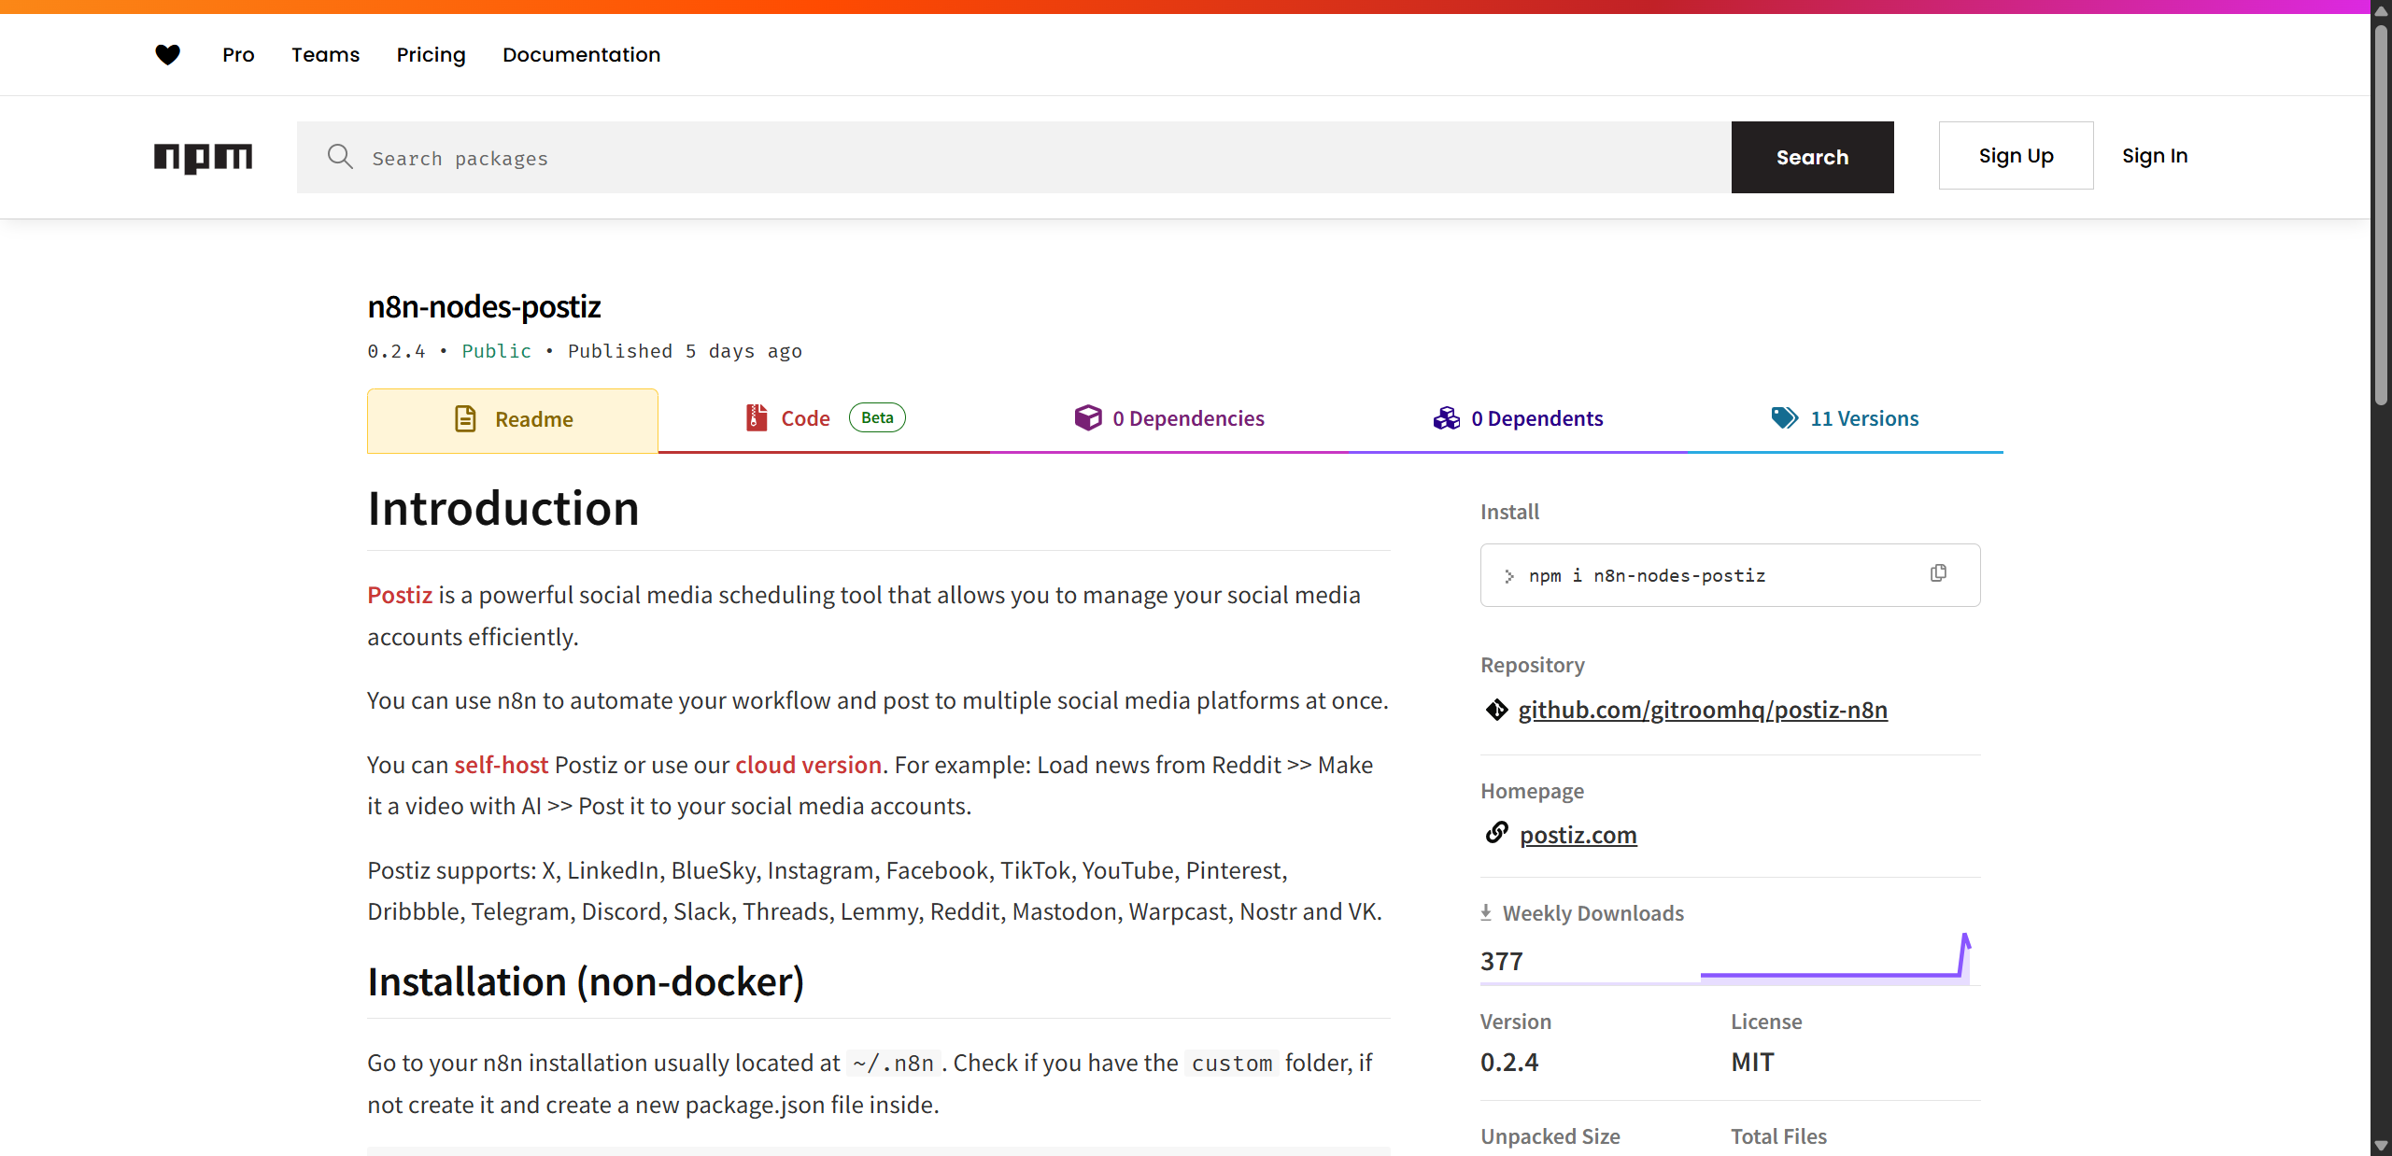Click the Beta badge
2392x1156 pixels.
tap(877, 417)
